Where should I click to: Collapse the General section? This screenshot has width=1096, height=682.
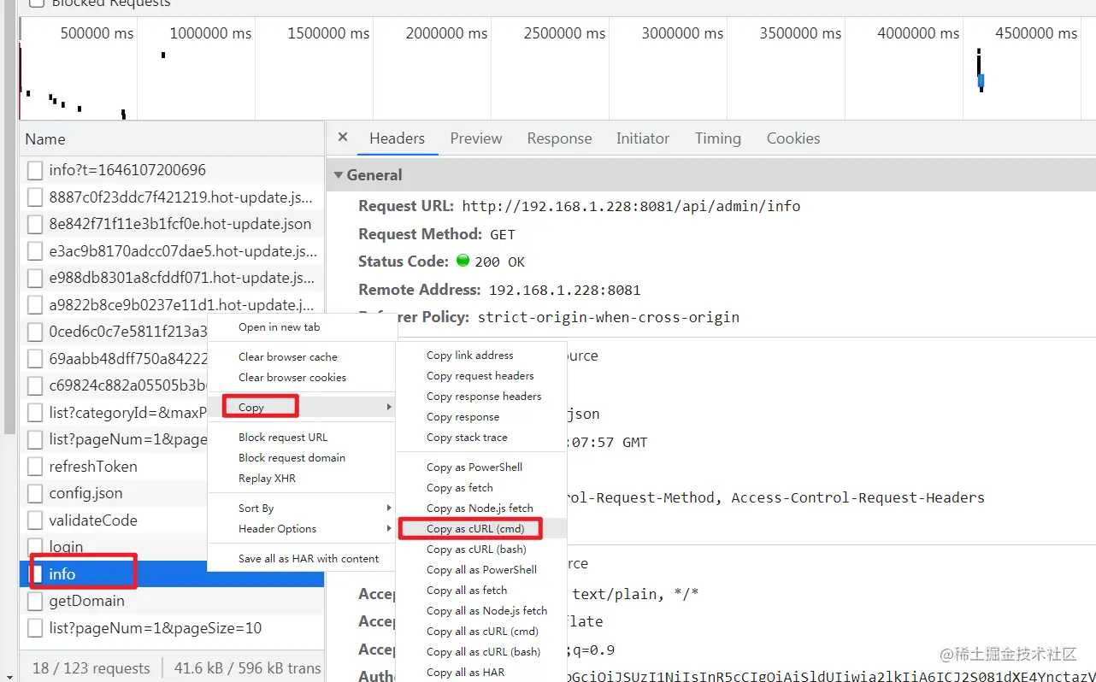pyautogui.click(x=339, y=175)
